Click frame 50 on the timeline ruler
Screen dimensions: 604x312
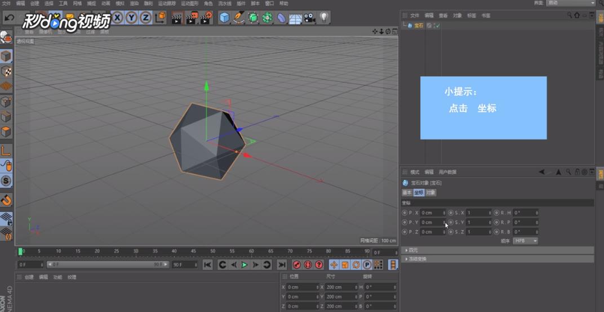point(212,251)
